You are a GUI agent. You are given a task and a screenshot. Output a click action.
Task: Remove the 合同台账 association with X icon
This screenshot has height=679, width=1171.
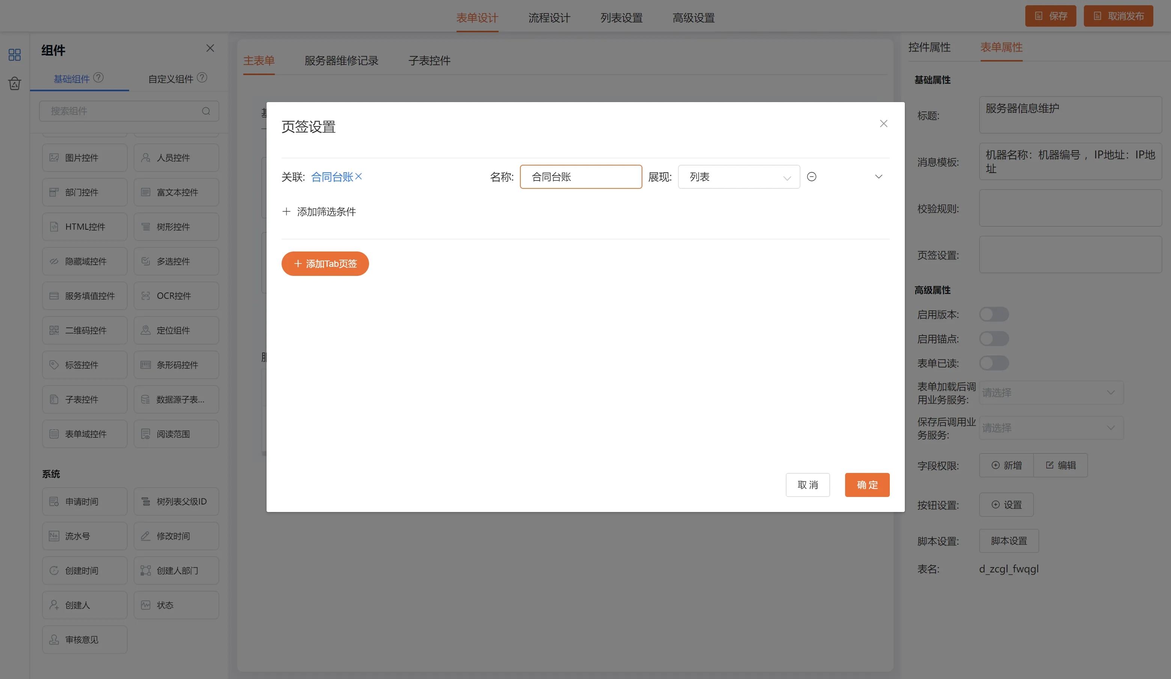358,176
